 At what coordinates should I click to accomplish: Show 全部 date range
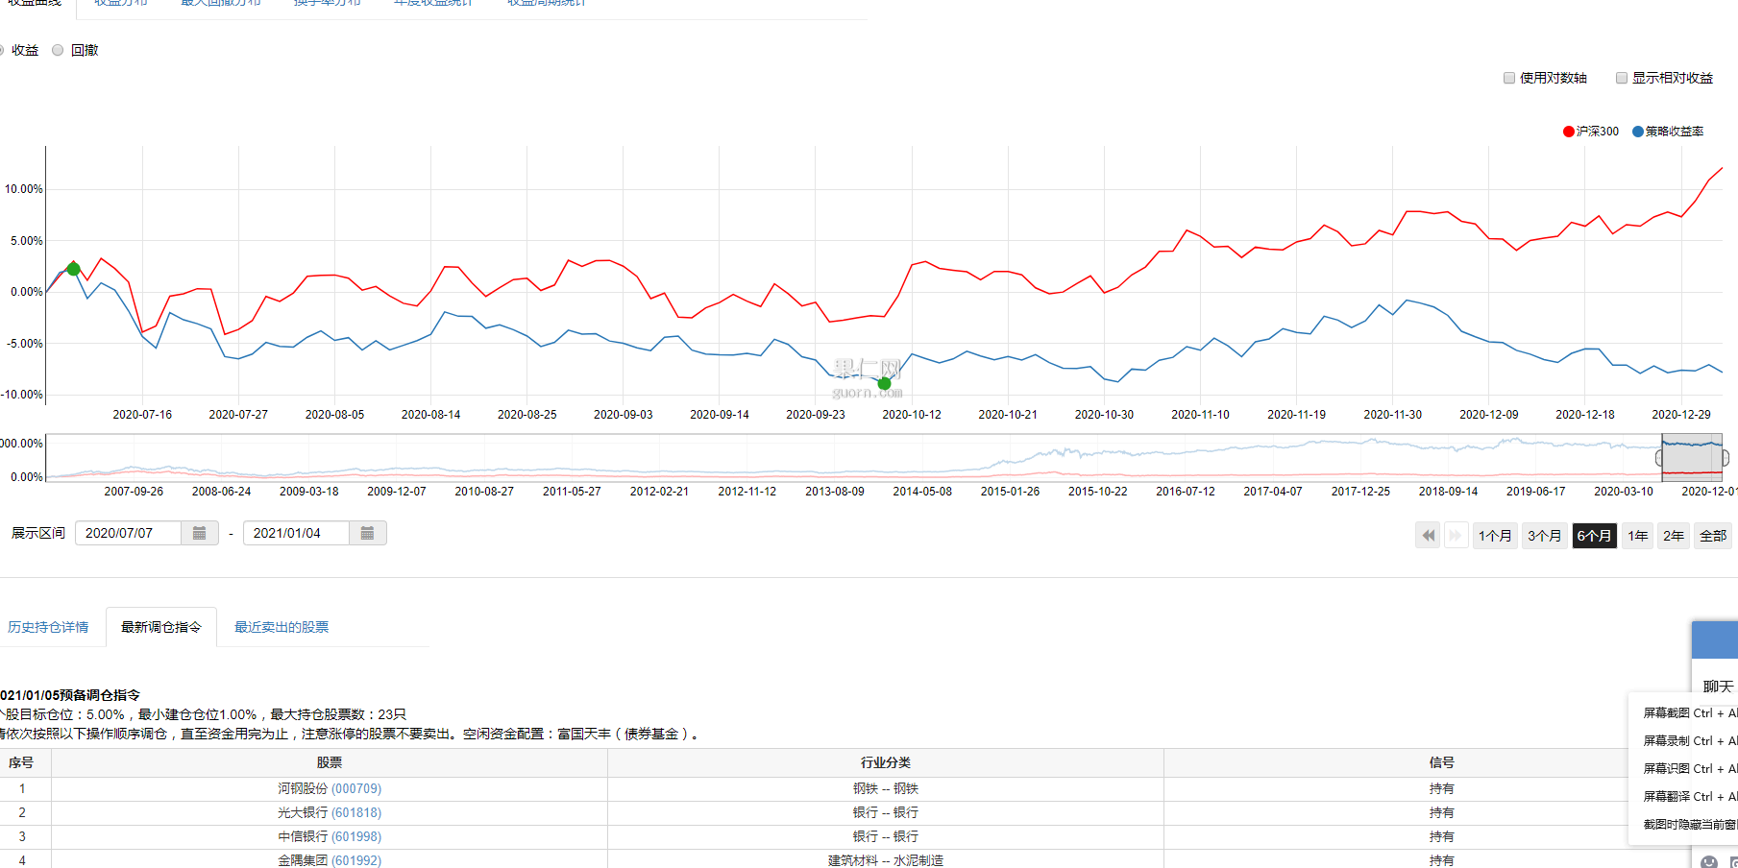(1713, 536)
